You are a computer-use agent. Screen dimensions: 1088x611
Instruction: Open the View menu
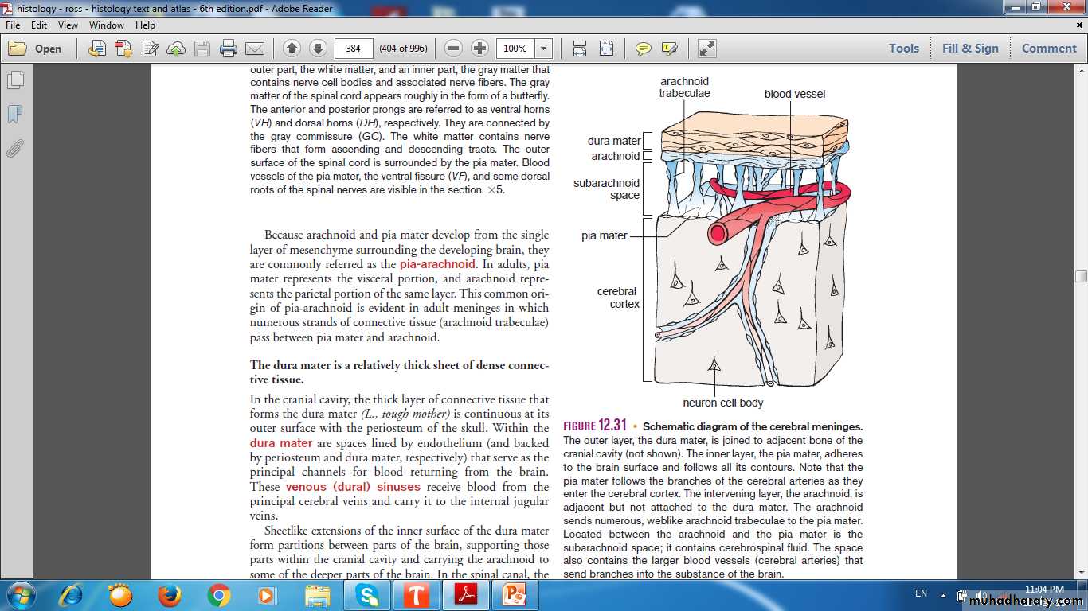pos(68,25)
